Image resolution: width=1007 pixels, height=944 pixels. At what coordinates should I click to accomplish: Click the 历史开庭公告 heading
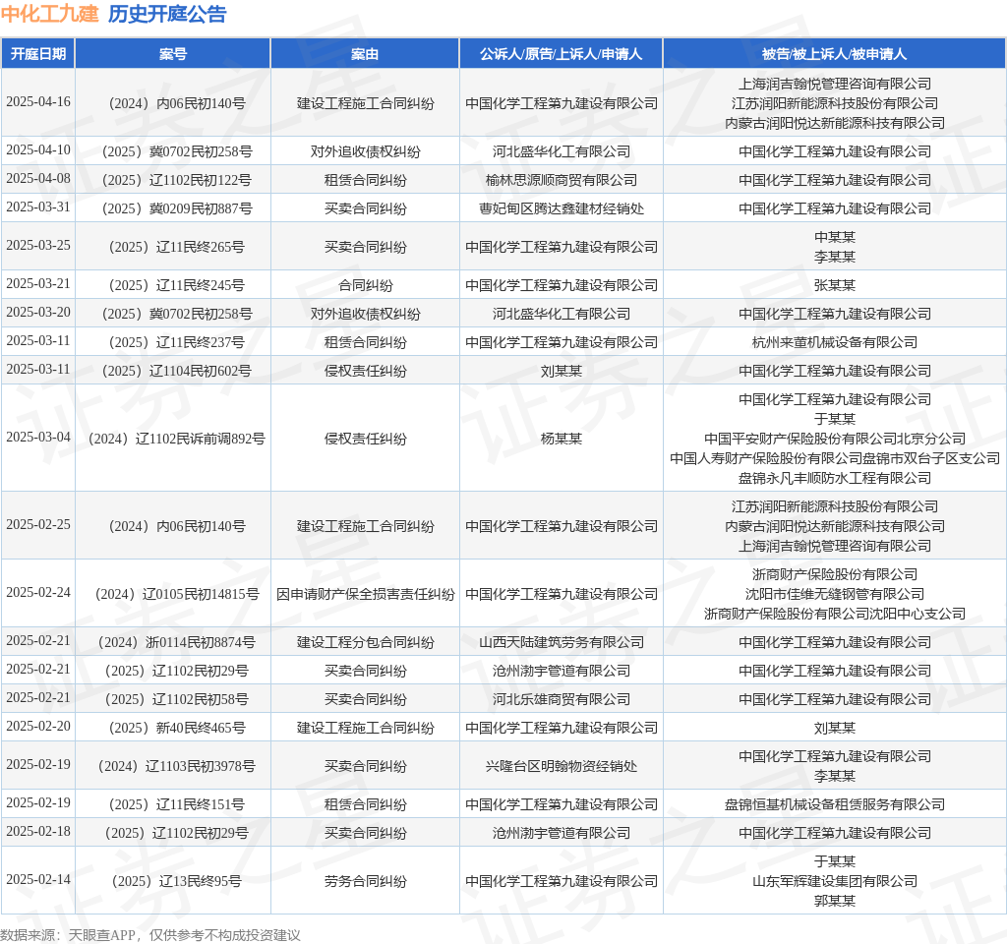[167, 14]
